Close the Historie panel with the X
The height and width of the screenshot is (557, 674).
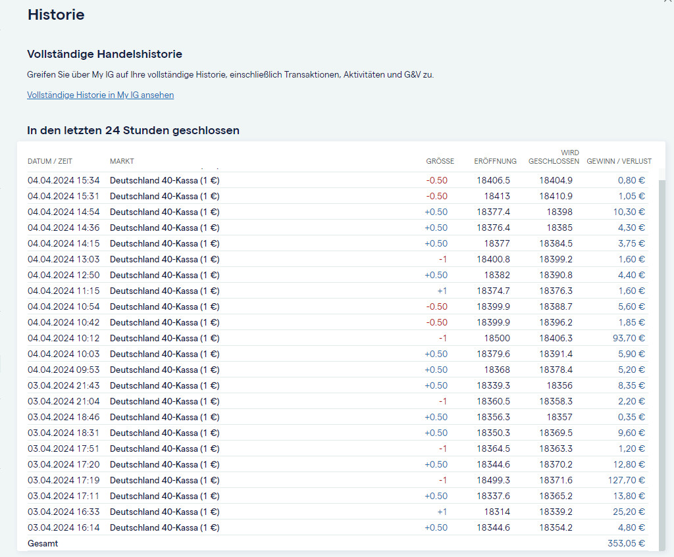click(669, 2)
